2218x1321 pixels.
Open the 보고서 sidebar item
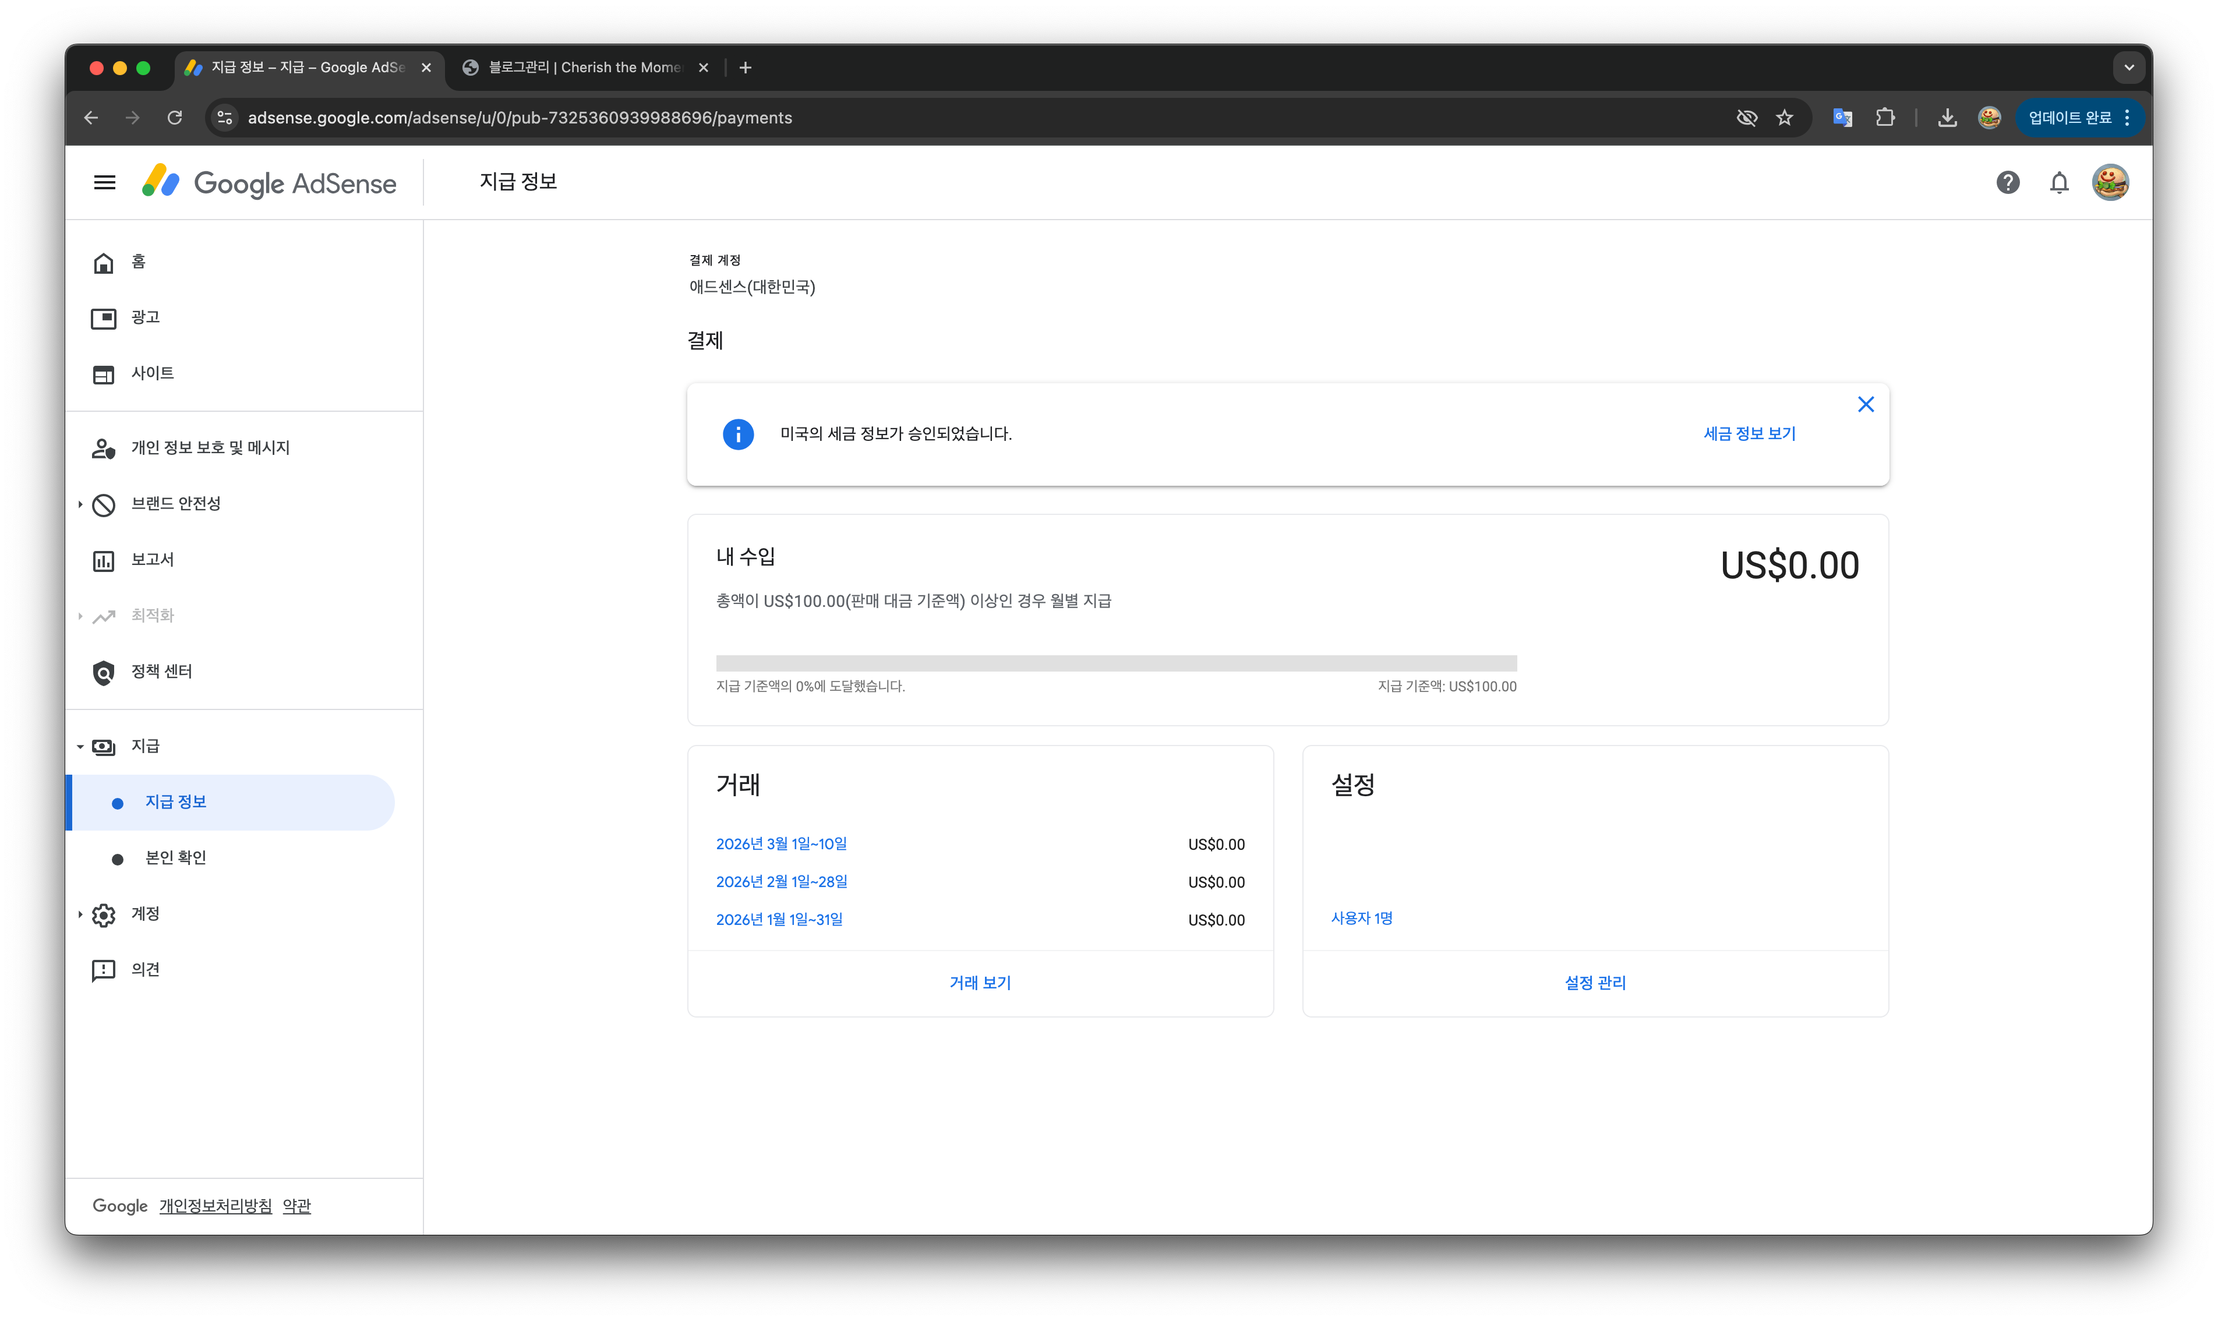231,561
